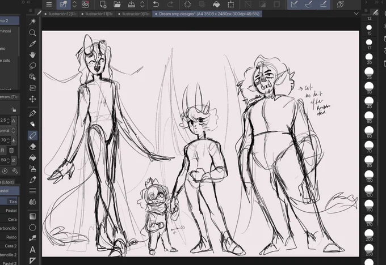Screen dimensions: 386x265
Task: Toggle snap to special ruler
Action: pos(309,4)
